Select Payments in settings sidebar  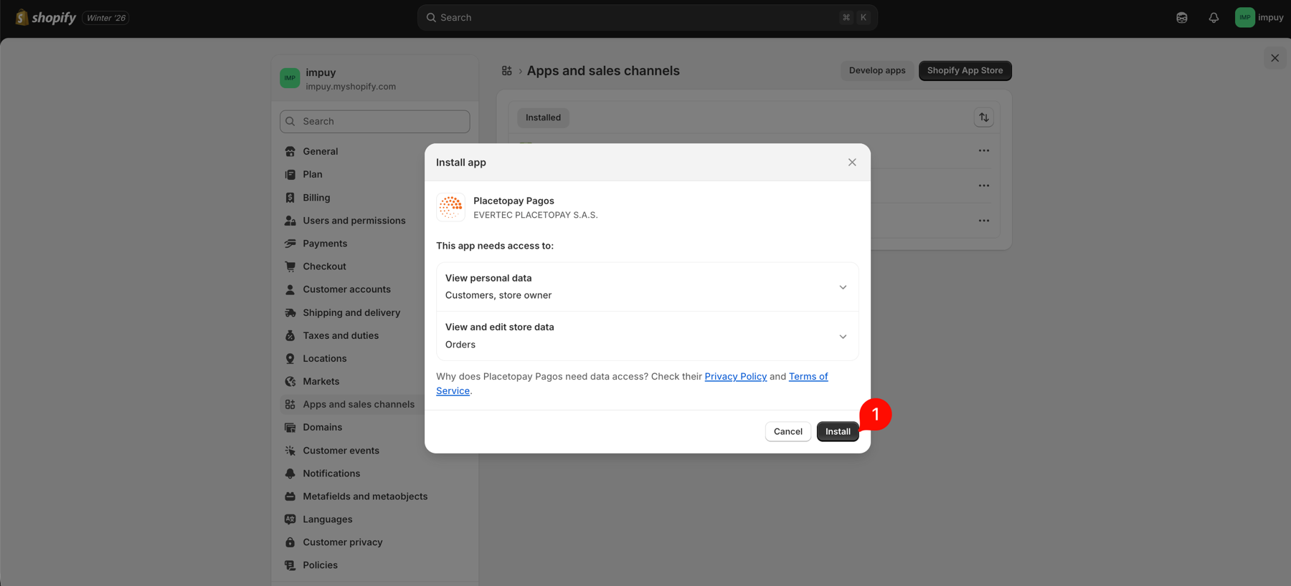(x=324, y=244)
